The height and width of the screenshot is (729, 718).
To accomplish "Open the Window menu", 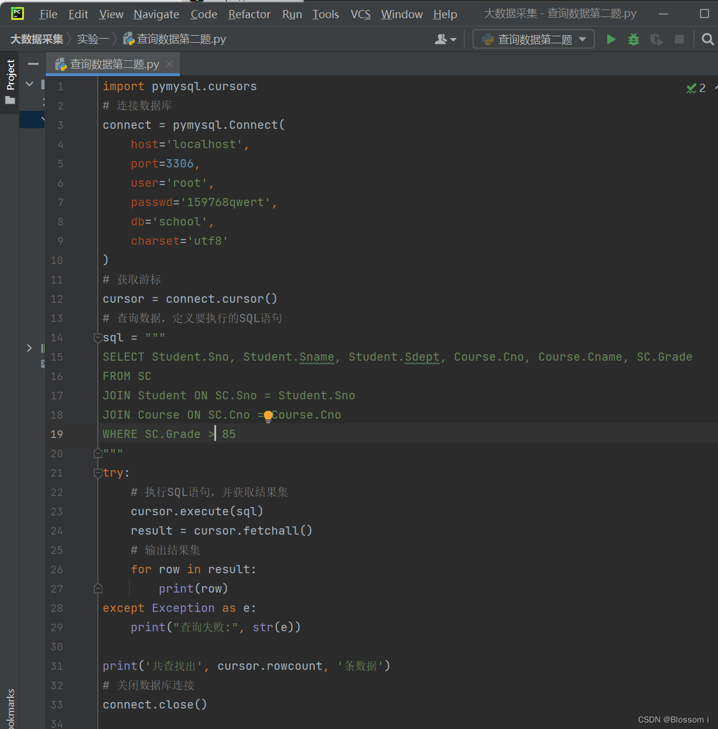I will click(x=402, y=14).
